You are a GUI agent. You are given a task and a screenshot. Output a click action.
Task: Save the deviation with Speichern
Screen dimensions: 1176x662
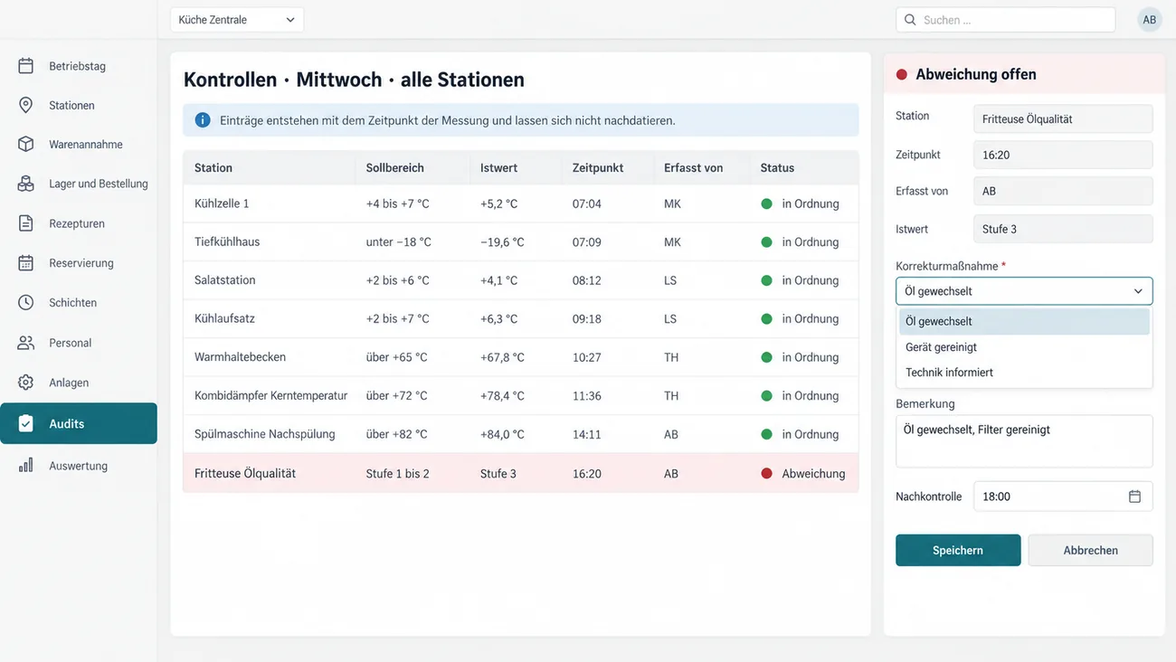coord(958,550)
